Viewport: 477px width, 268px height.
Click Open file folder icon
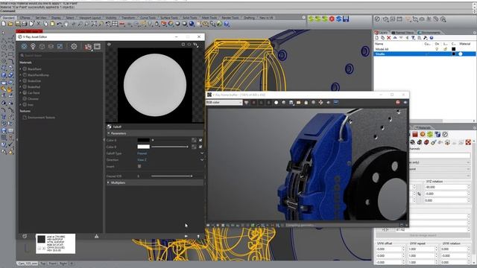pos(10,23)
